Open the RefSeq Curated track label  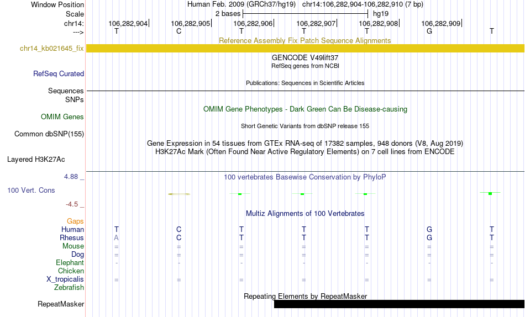(x=59, y=73)
